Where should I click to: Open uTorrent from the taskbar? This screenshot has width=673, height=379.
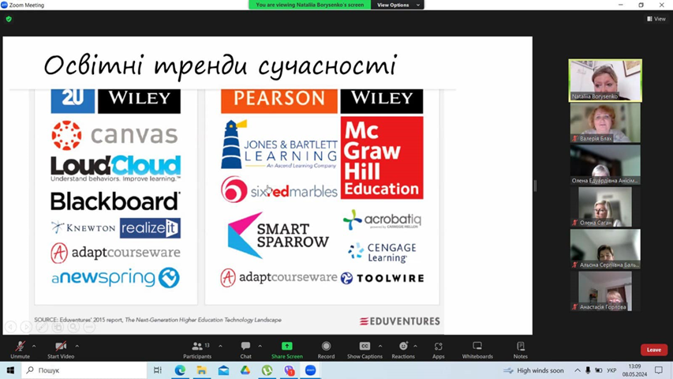click(x=267, y=370)
